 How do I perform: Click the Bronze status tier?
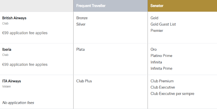82,18
